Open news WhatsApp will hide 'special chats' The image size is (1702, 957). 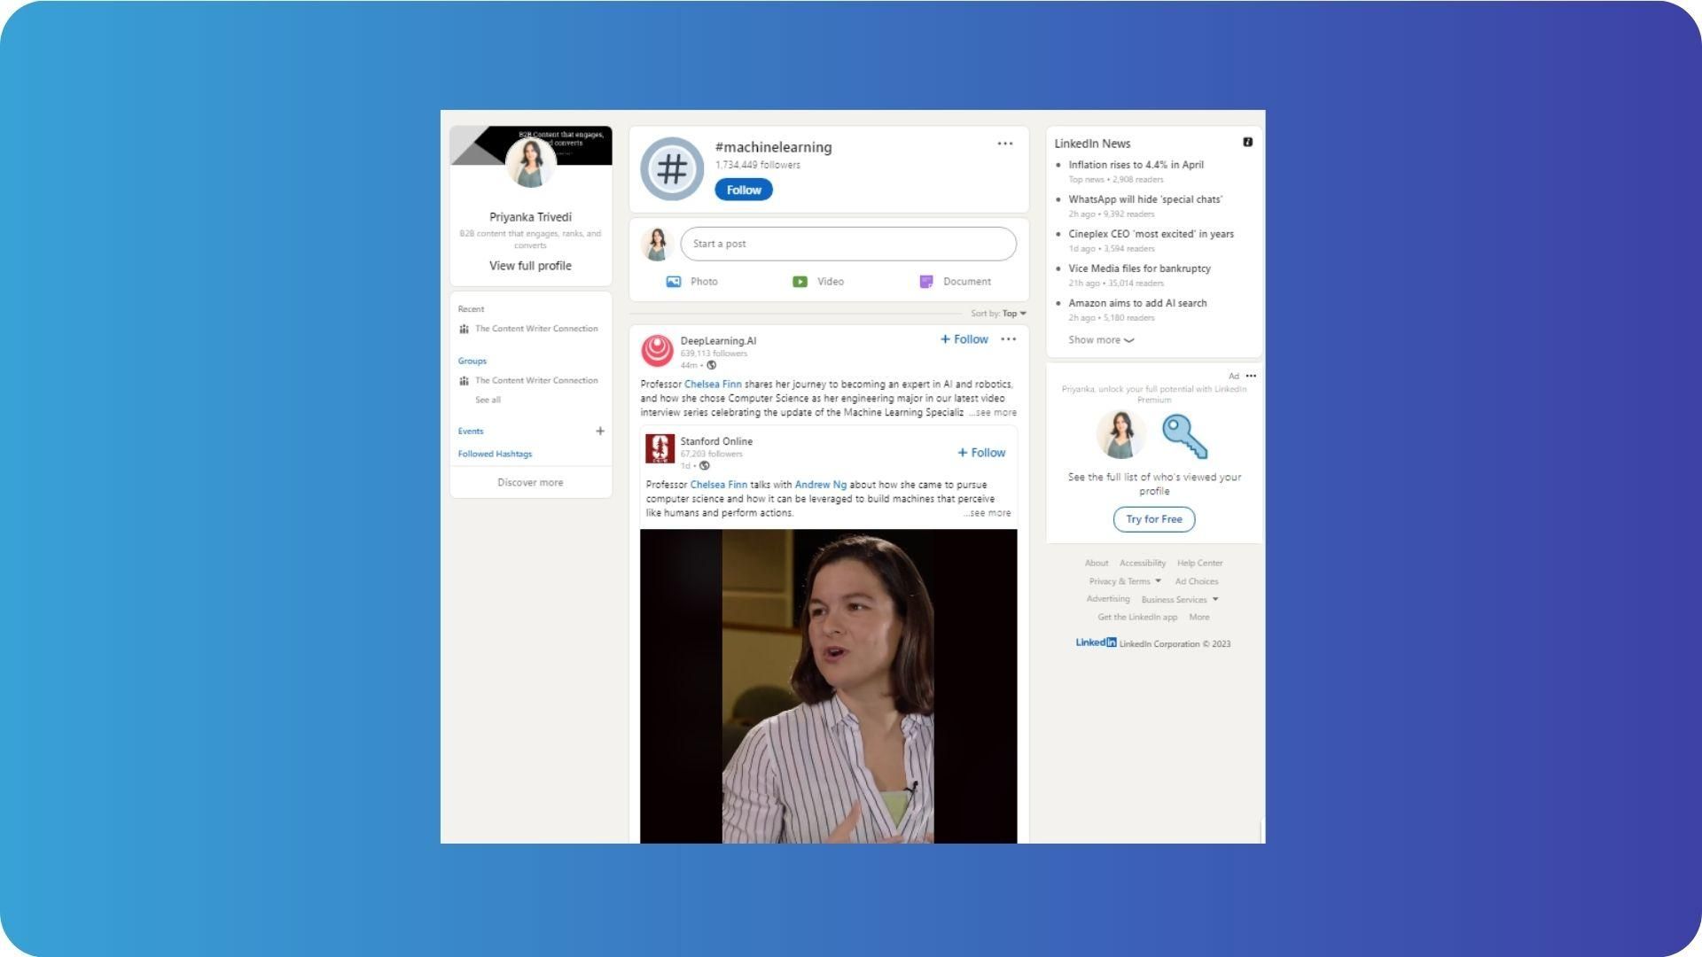click(x=1145, y=199)
